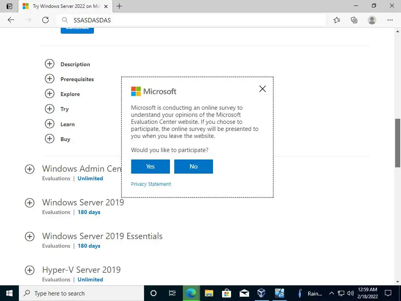Show hidden system tray icons
Screen dimensions: 401x301
tap(331, 293)
